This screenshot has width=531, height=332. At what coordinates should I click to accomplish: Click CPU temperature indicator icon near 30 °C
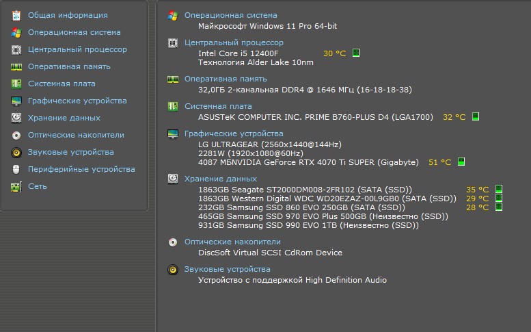[x=356, y=53]
